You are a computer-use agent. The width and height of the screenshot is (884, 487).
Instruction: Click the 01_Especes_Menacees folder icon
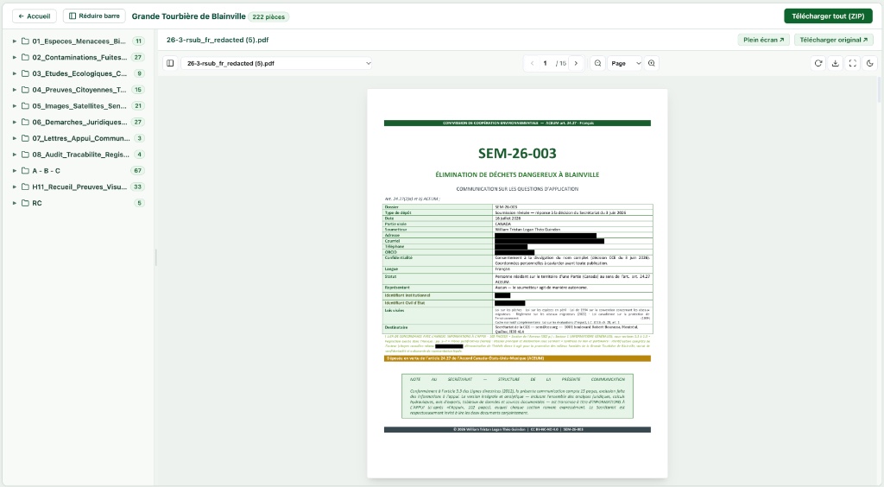[x=25, y=41]
